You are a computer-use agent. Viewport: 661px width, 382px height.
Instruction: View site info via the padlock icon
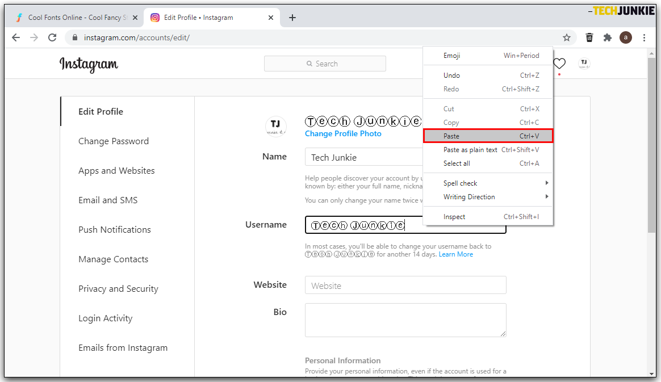click(x=75, y=37)
